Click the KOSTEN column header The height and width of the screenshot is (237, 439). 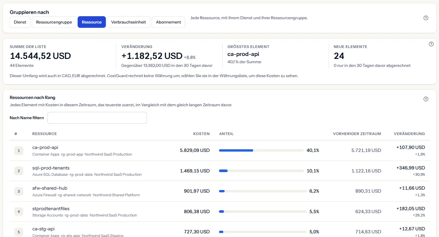tap(201, 134)
